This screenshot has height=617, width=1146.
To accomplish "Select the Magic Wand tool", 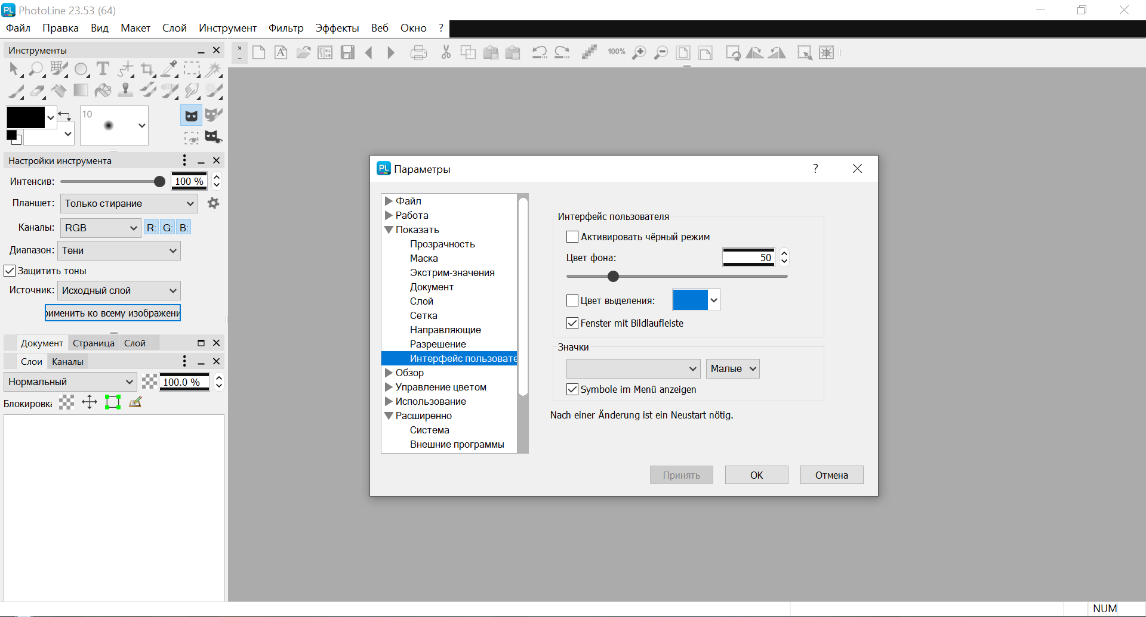I will click(213, 70).
